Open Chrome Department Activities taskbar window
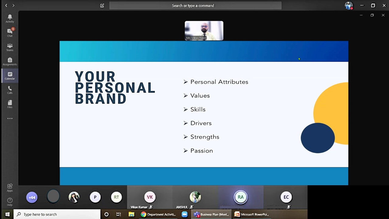 coord(158,214)
